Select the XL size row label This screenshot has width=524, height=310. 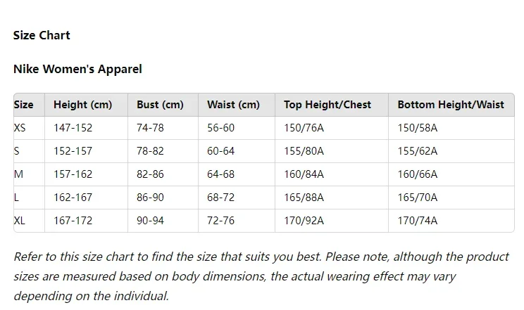(x=20, y=221)
